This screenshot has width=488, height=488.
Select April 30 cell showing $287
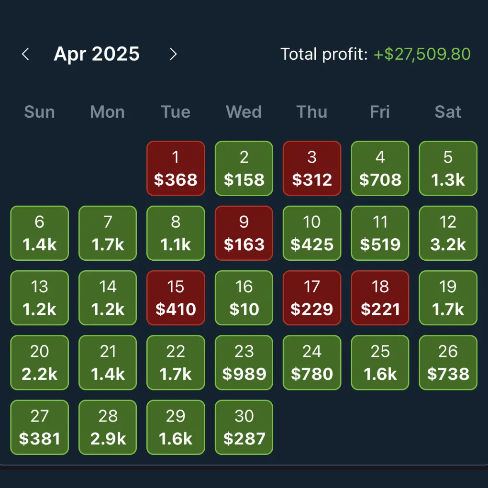click(244, 427)
